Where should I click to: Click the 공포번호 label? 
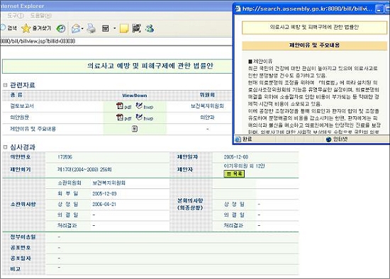click(21, 248)
